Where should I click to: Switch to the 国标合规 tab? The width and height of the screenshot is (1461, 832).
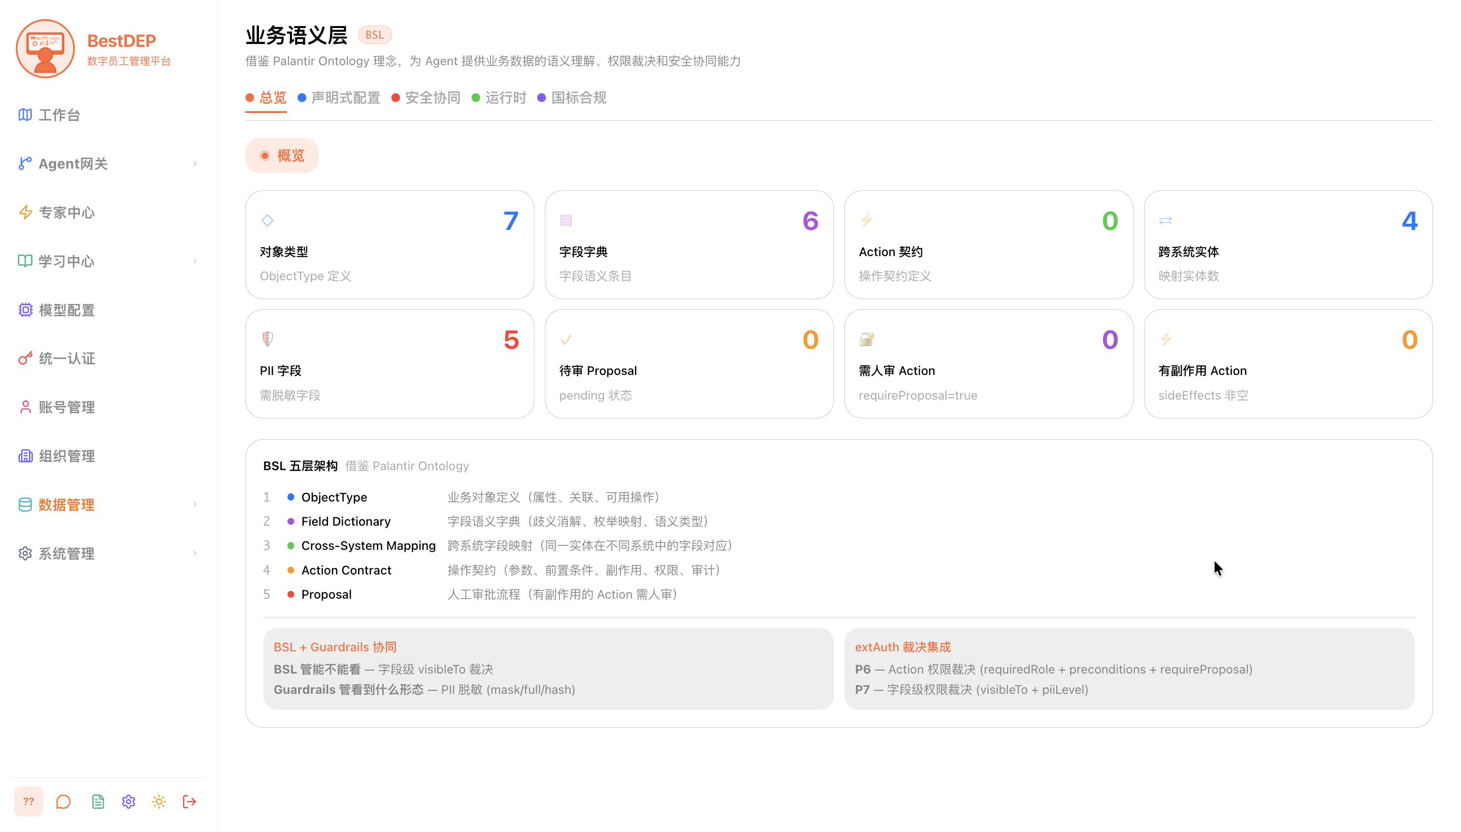[572, 98]
